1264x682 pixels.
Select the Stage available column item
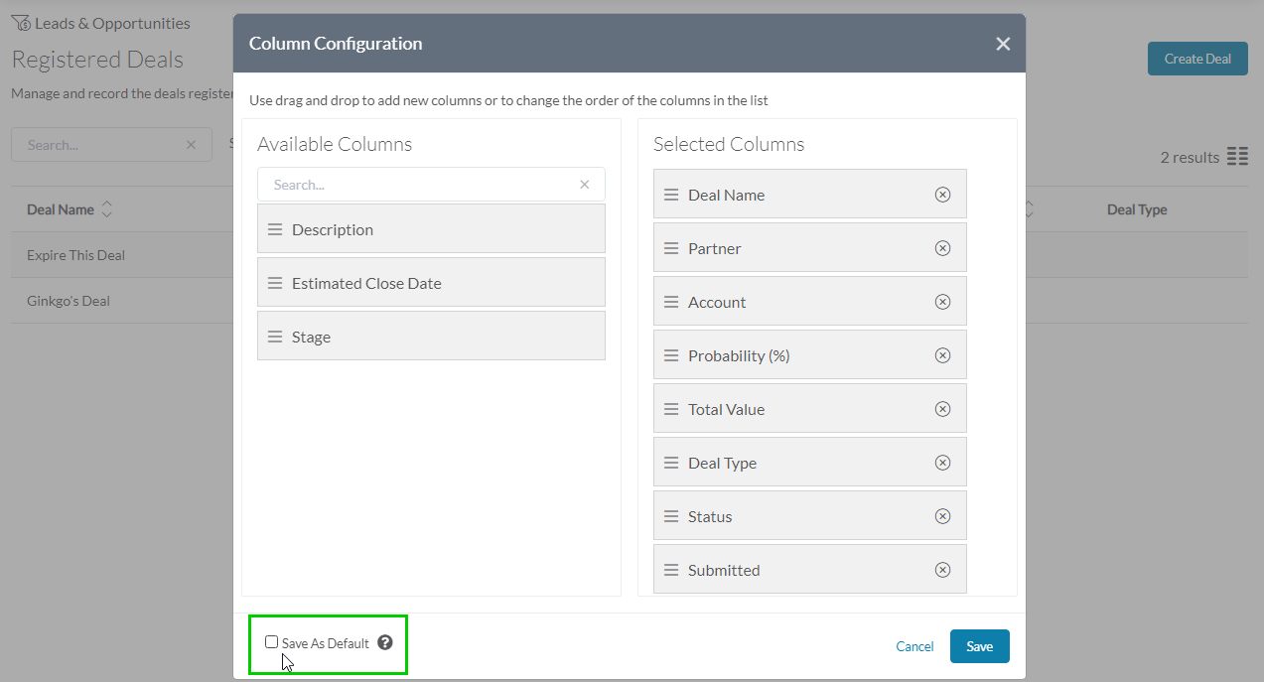(x=431, y=337)
